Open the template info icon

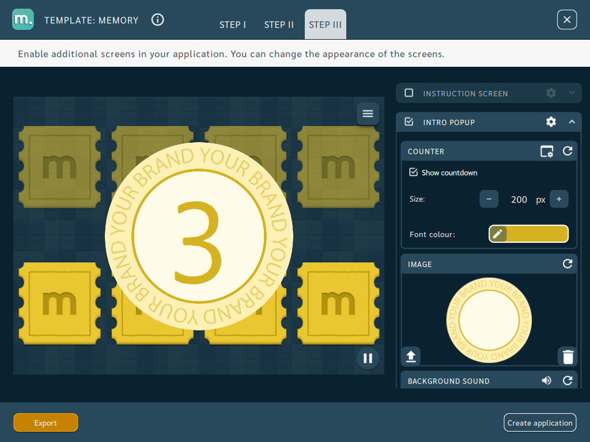point(158,20)
